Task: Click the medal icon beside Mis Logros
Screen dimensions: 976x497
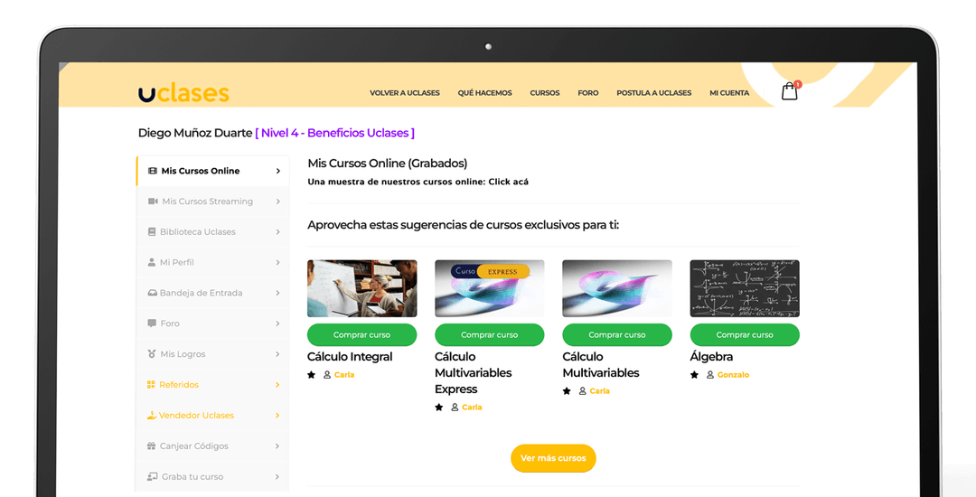Action: [152, 354]
